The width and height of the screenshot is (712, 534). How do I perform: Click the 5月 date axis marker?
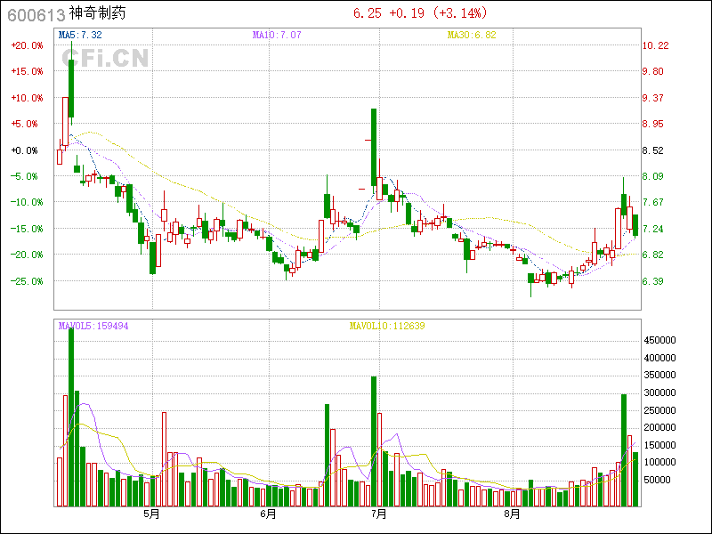[152, 514]
